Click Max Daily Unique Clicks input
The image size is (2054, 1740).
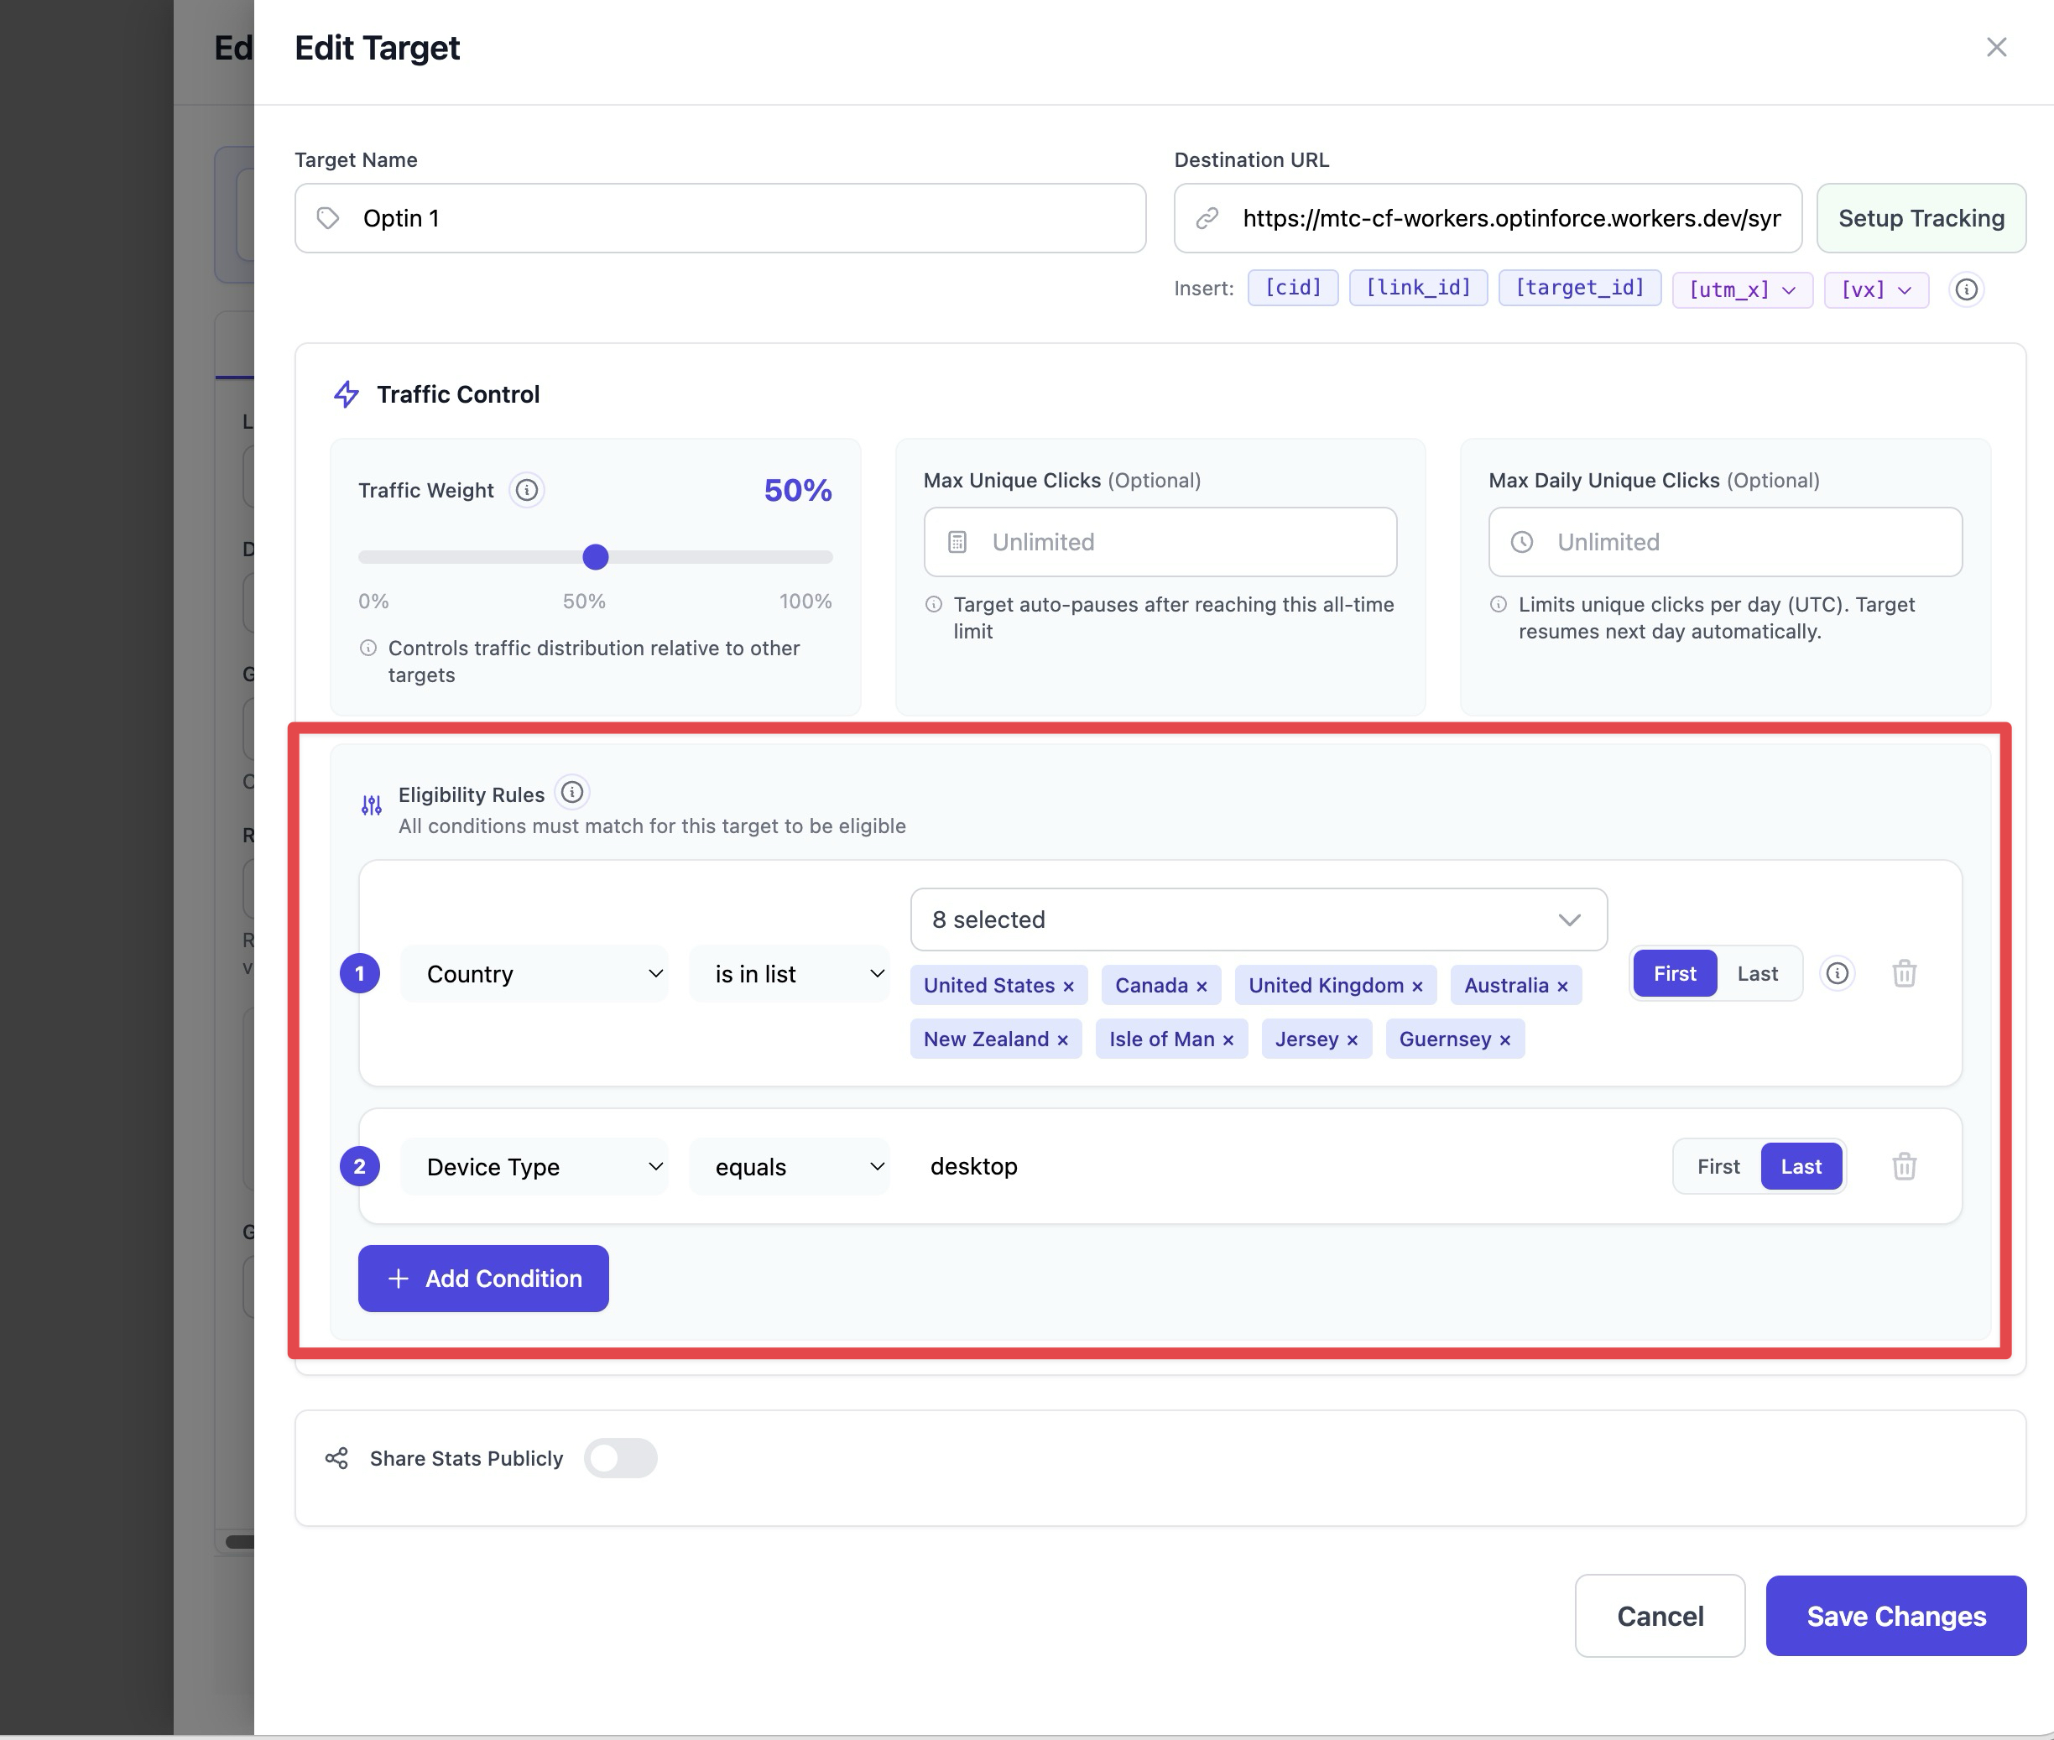click(x=1724, y=541)
